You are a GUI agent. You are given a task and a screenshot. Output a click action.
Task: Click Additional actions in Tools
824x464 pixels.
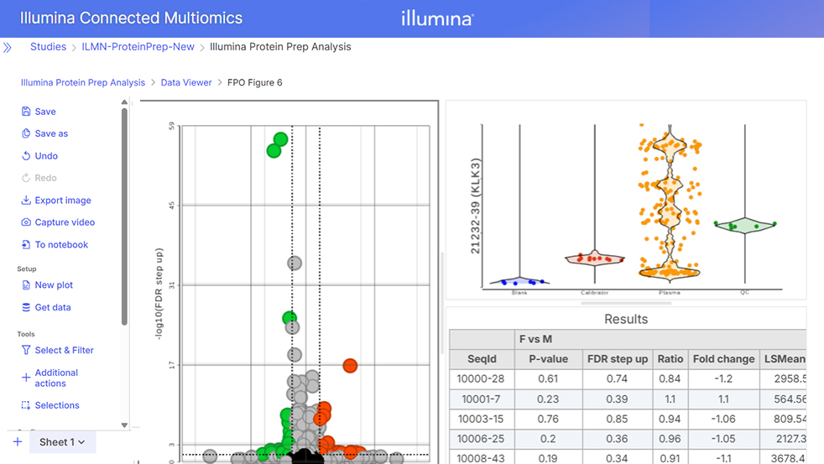56,378
